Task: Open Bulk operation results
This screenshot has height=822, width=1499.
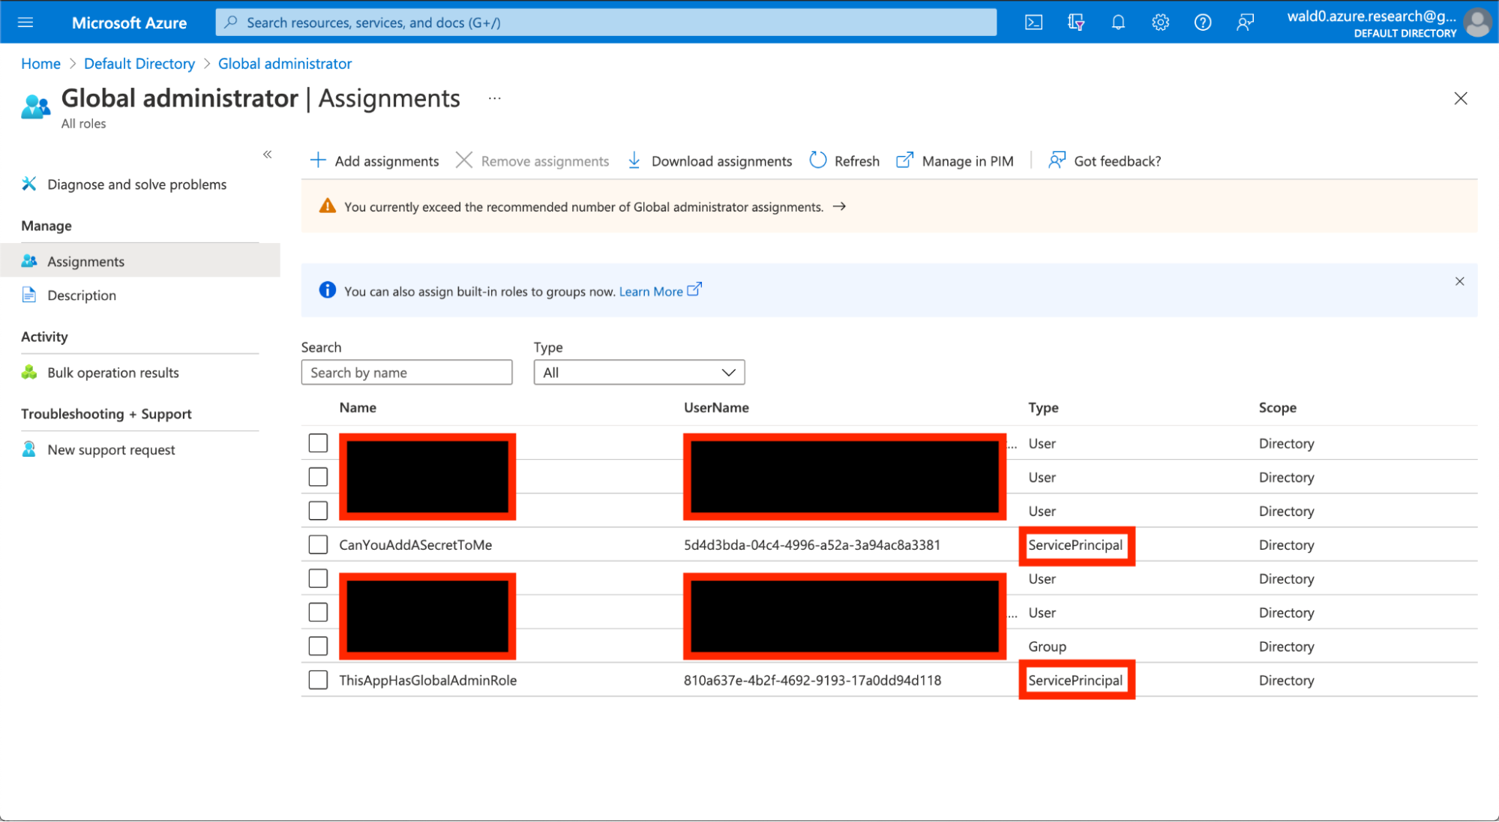Action: click(112, 373)
